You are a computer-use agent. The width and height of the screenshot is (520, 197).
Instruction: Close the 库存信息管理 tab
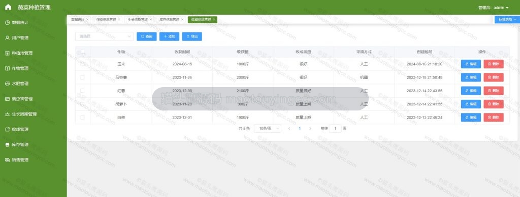(182, 20)
